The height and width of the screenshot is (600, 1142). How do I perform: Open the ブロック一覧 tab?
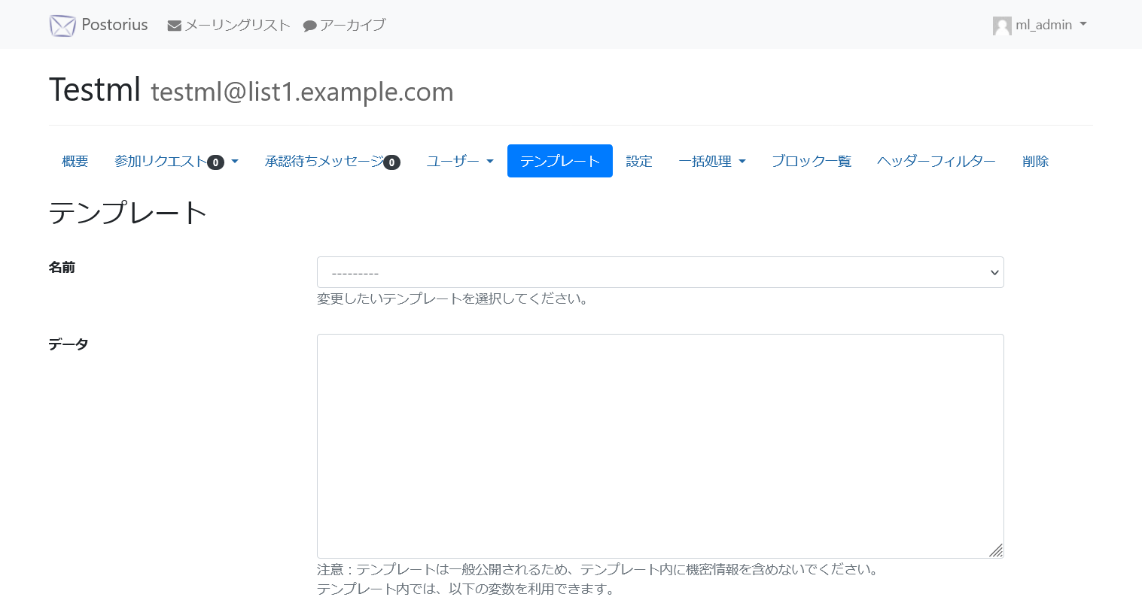pos(812,161)
